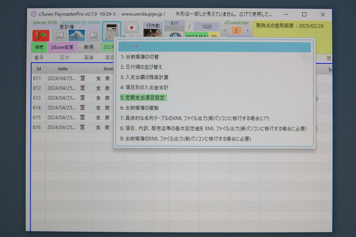This screenshot has height=237, width=356.
Task: Click the hourglass icon in row 611
Action: (83, 78)
